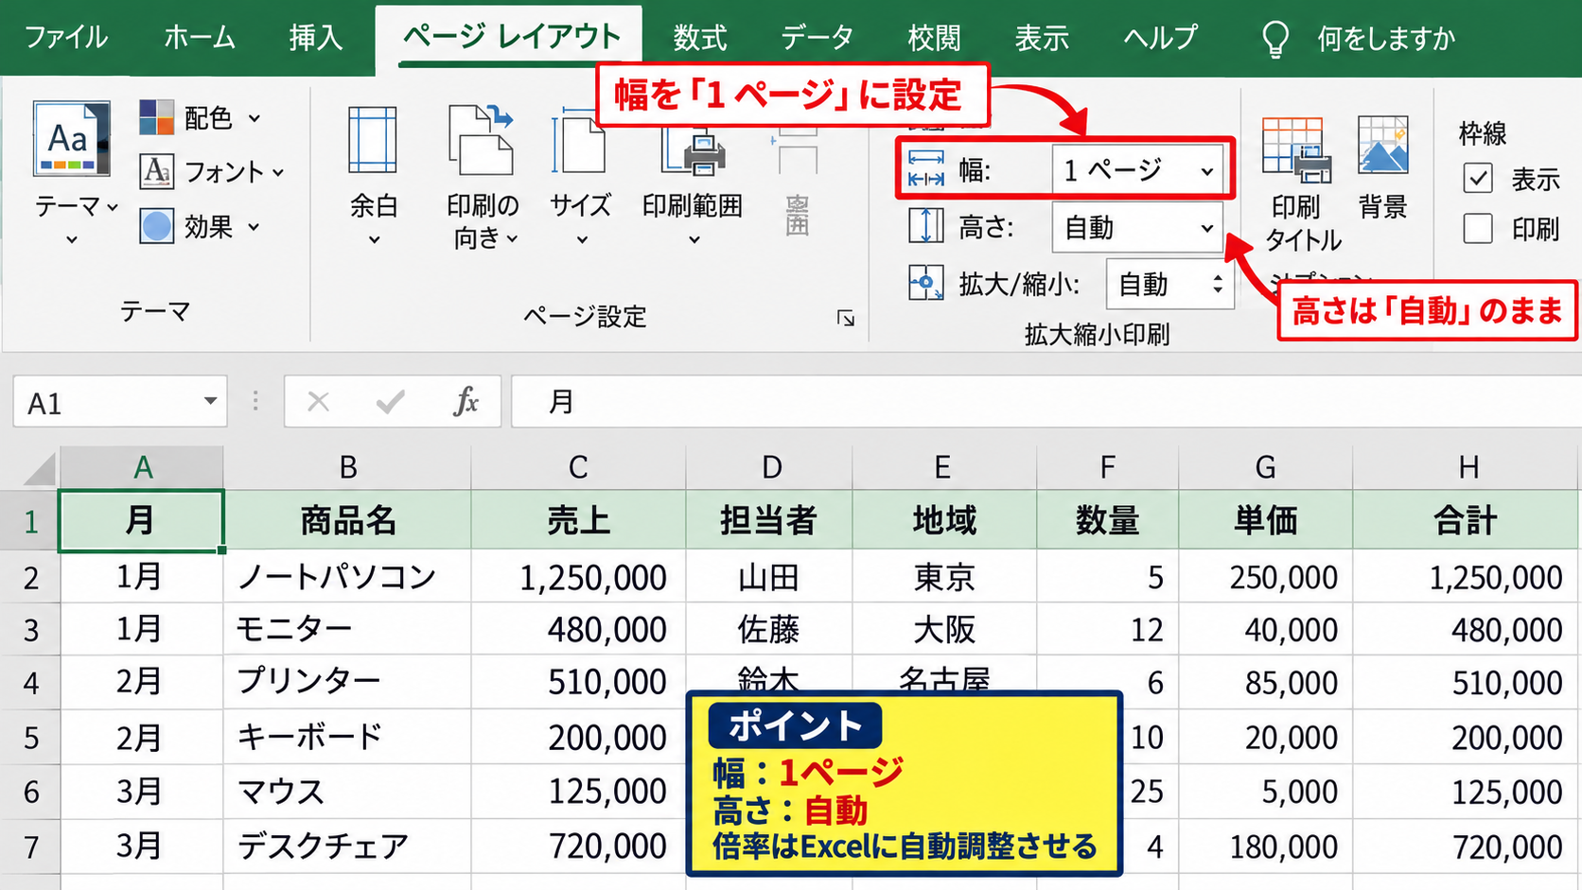The width and height of the screenshot is (1582, 890).
Task: Open the フォント theme fonts menu
Action: tap(212, 172)
